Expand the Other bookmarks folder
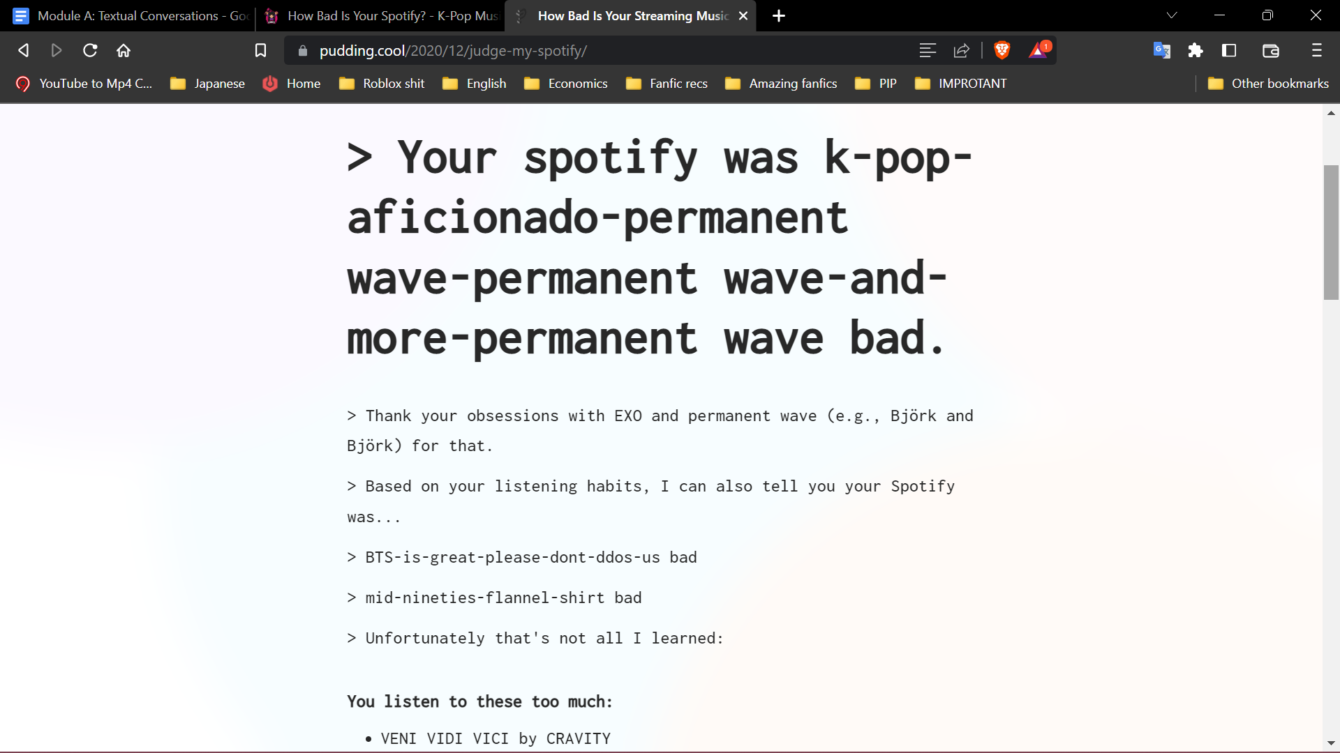The height and width of the screenshot is (753, 1340). (x=1268, y=83)
